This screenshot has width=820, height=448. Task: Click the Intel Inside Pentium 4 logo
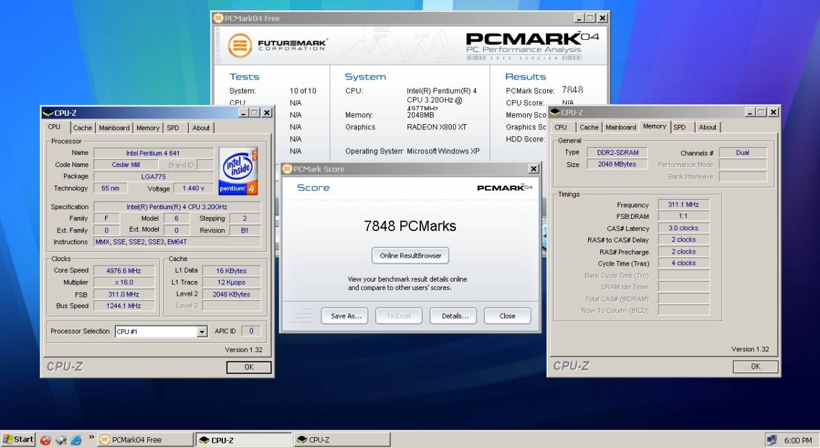click(x=238, y=171)
